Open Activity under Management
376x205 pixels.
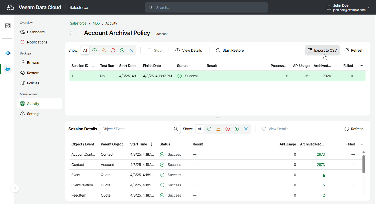click(40, 104)
